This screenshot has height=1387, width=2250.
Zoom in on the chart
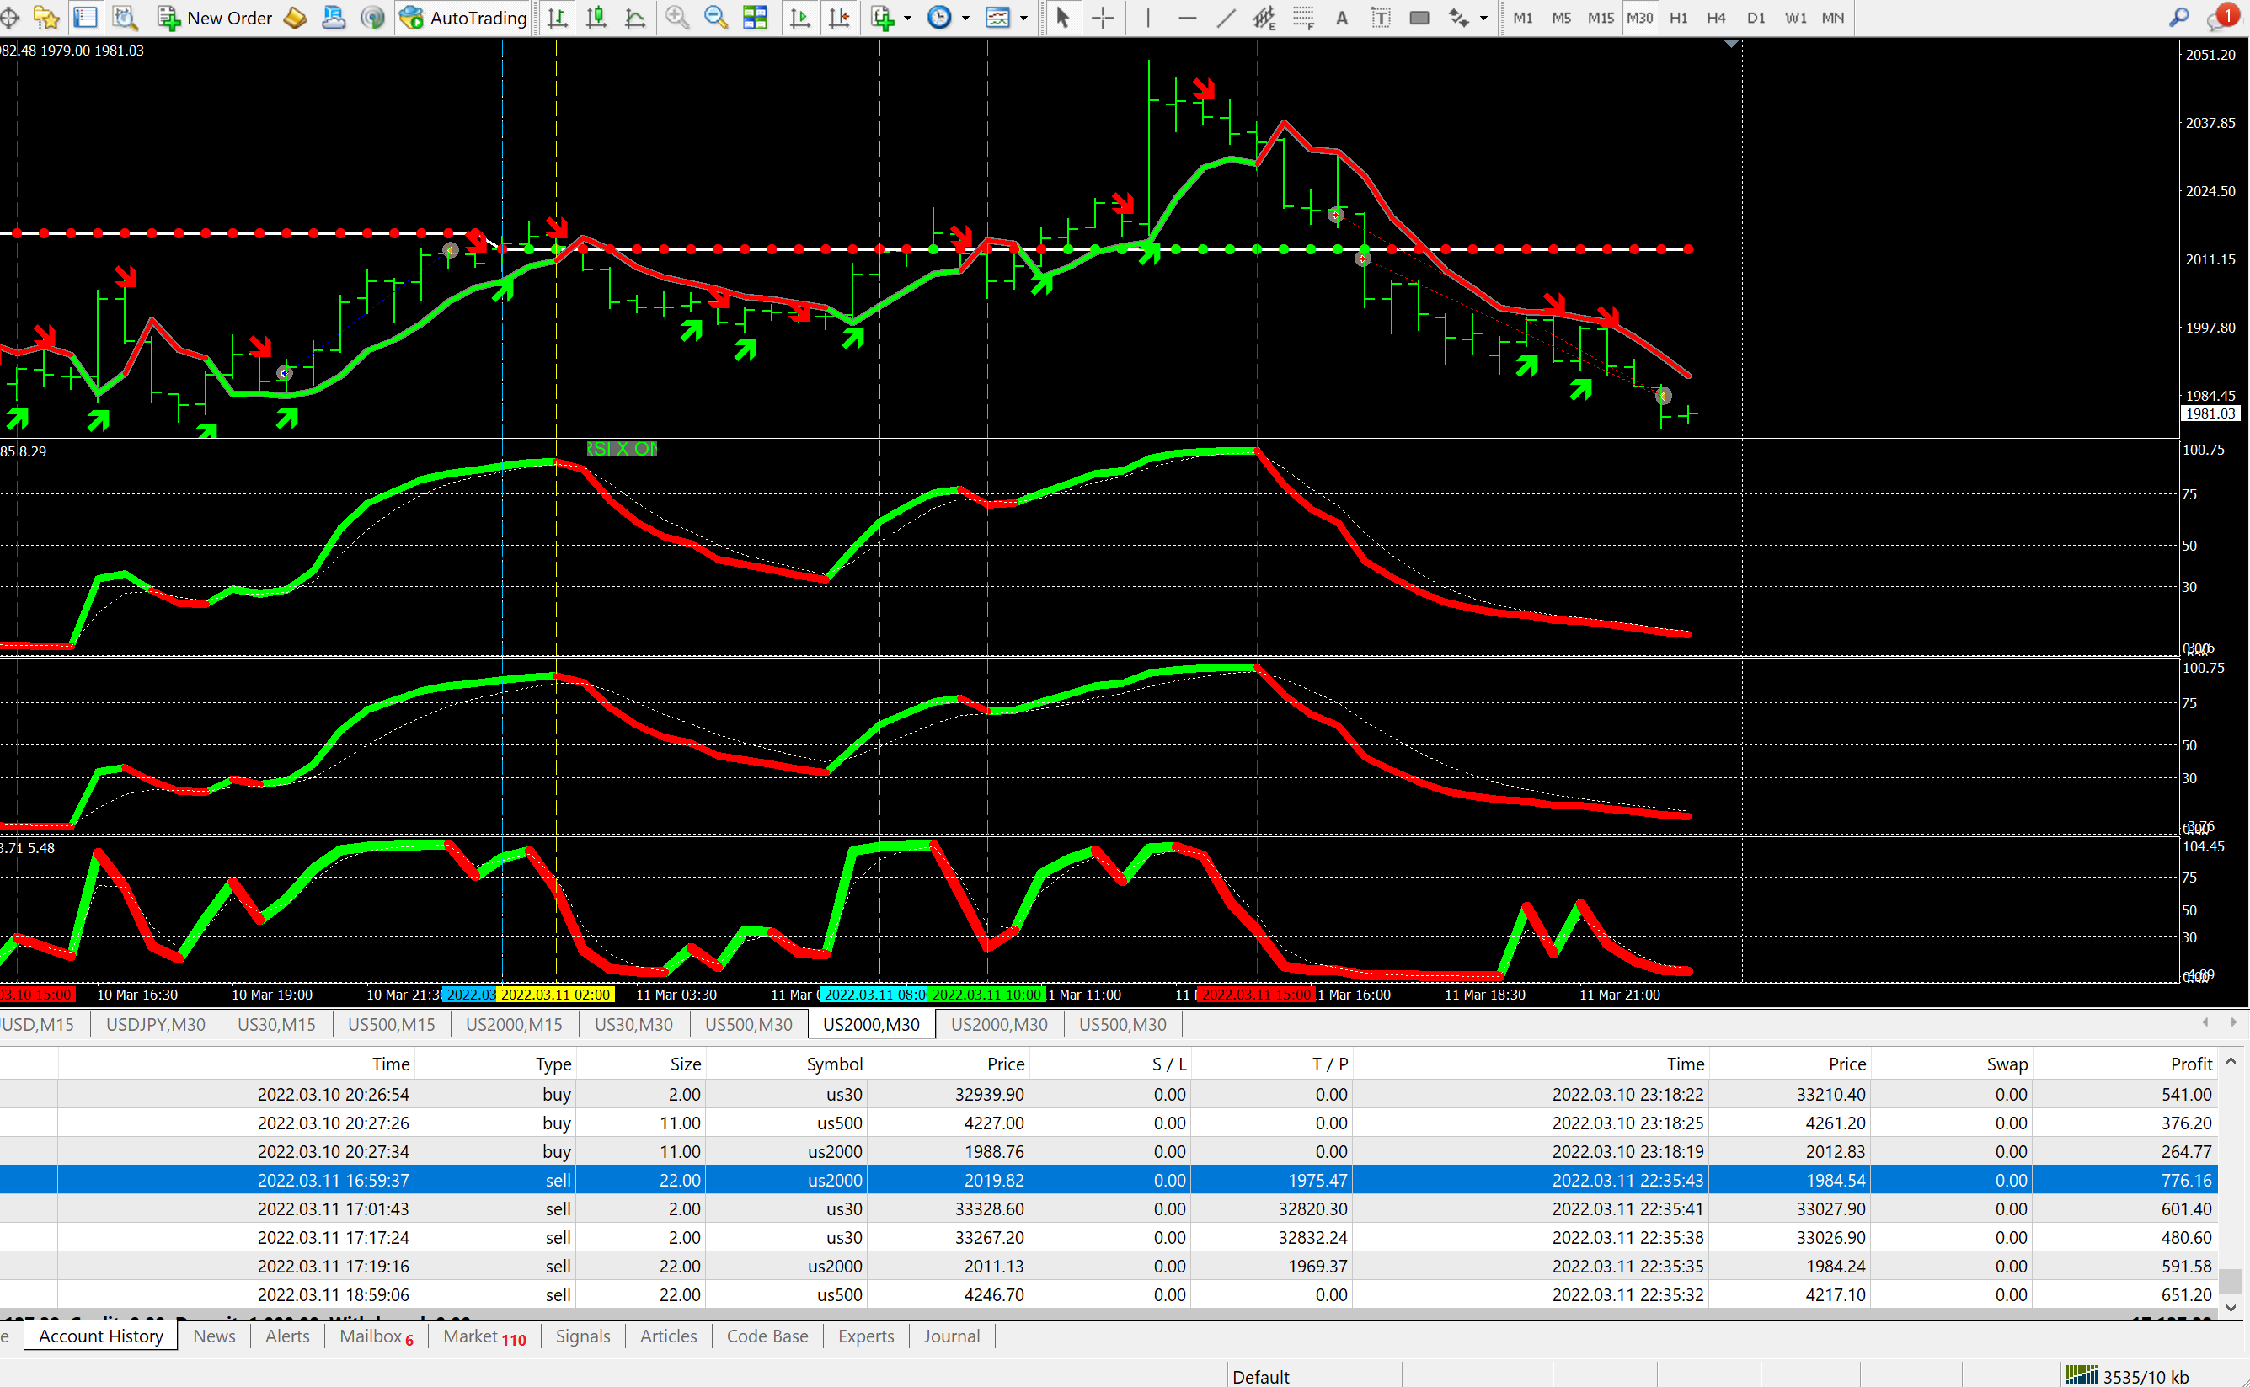tap(677, 18)
